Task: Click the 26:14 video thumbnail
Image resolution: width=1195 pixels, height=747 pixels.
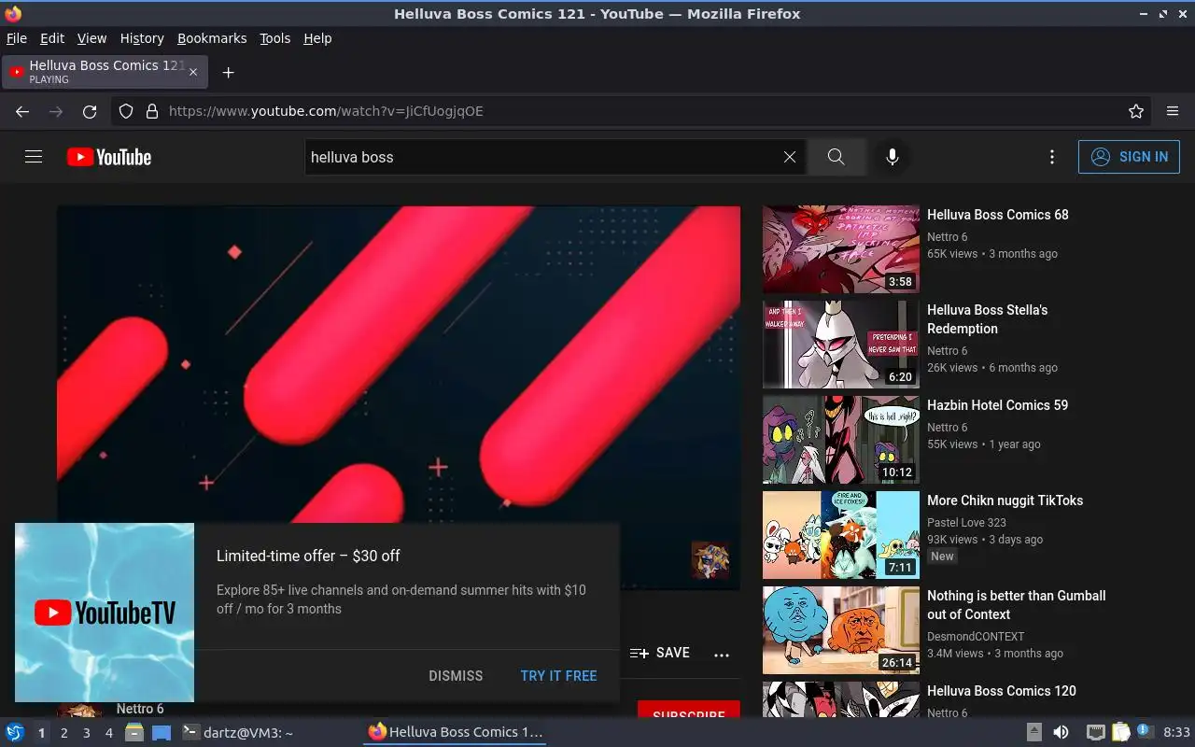Action: click(841, 630)
